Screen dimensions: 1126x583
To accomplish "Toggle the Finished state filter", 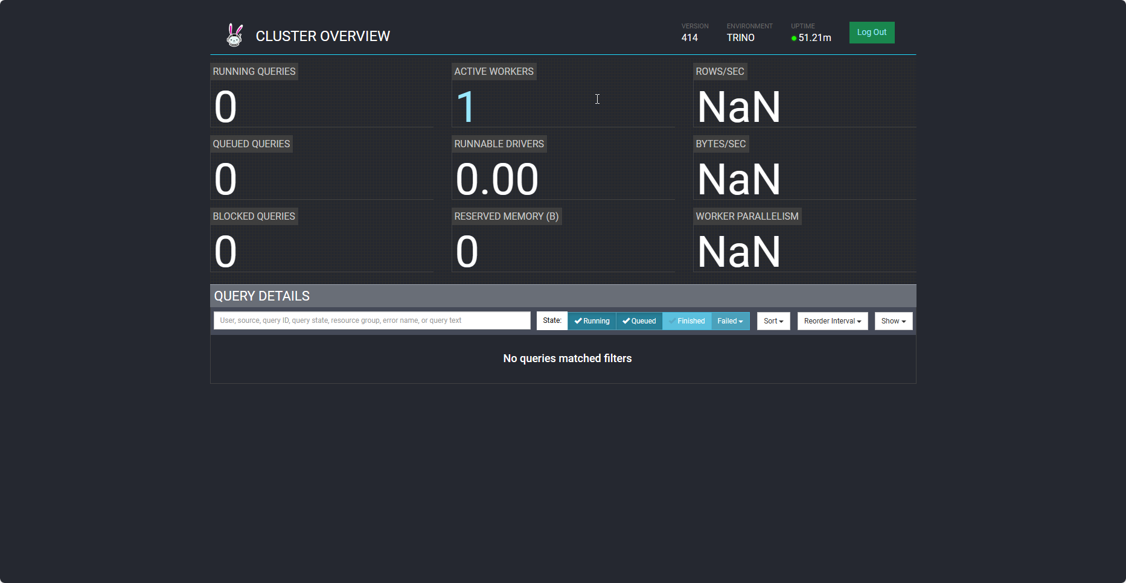I will [686, 321].
